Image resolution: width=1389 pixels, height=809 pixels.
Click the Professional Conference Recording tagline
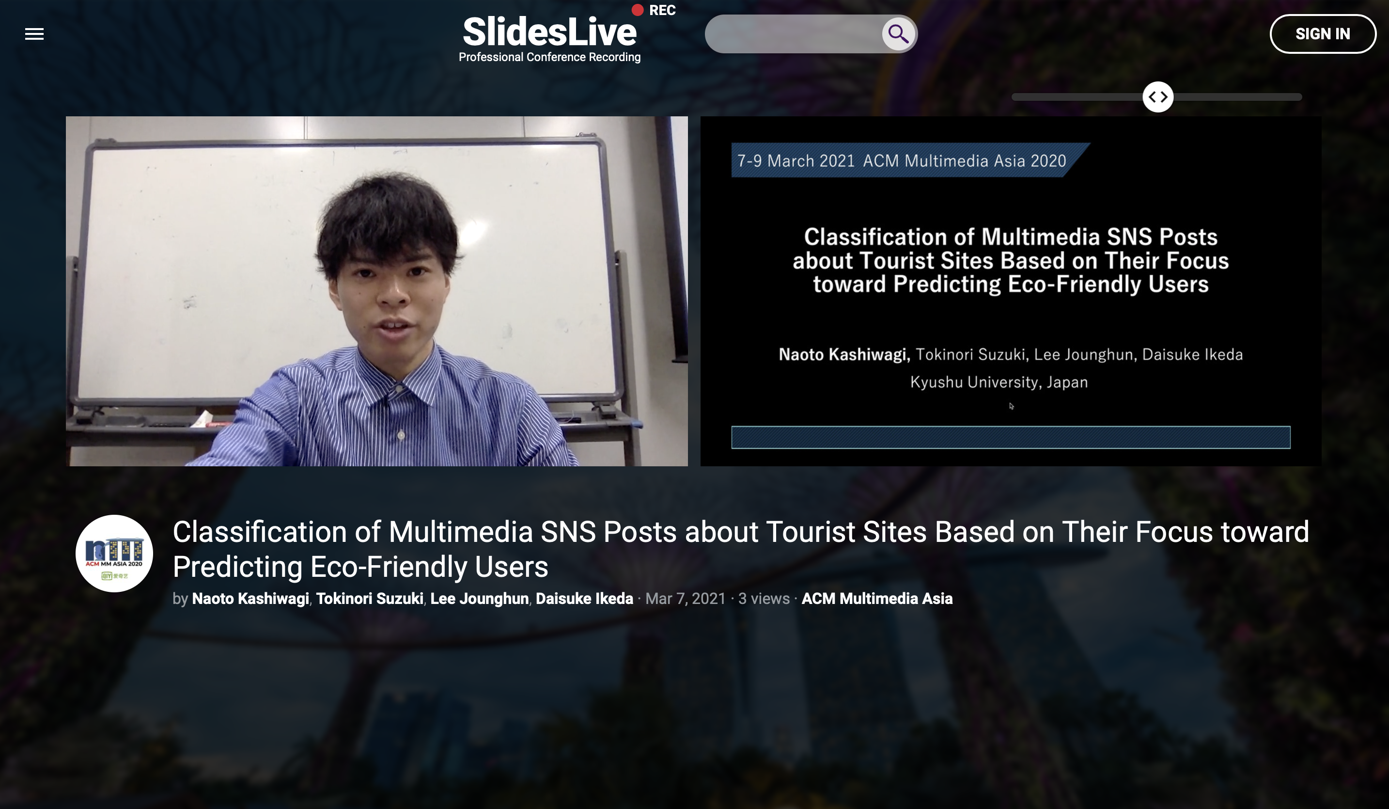[x=549, y=57]
